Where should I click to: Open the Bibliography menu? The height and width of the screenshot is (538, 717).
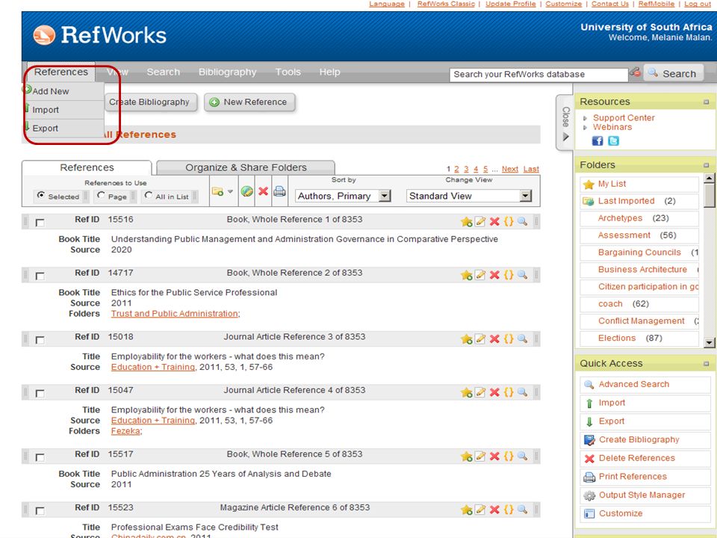click(227, 72)
